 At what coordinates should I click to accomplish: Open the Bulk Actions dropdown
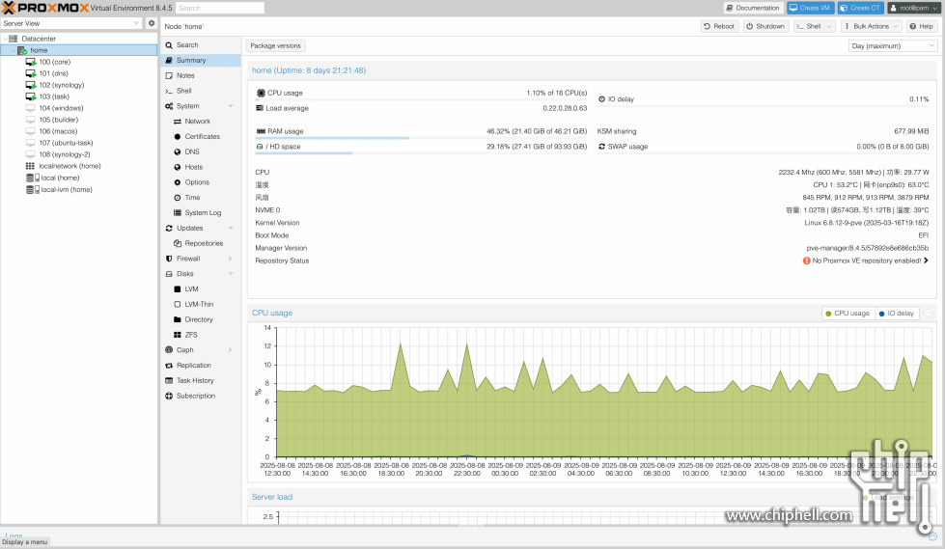[x=871, y=26]
